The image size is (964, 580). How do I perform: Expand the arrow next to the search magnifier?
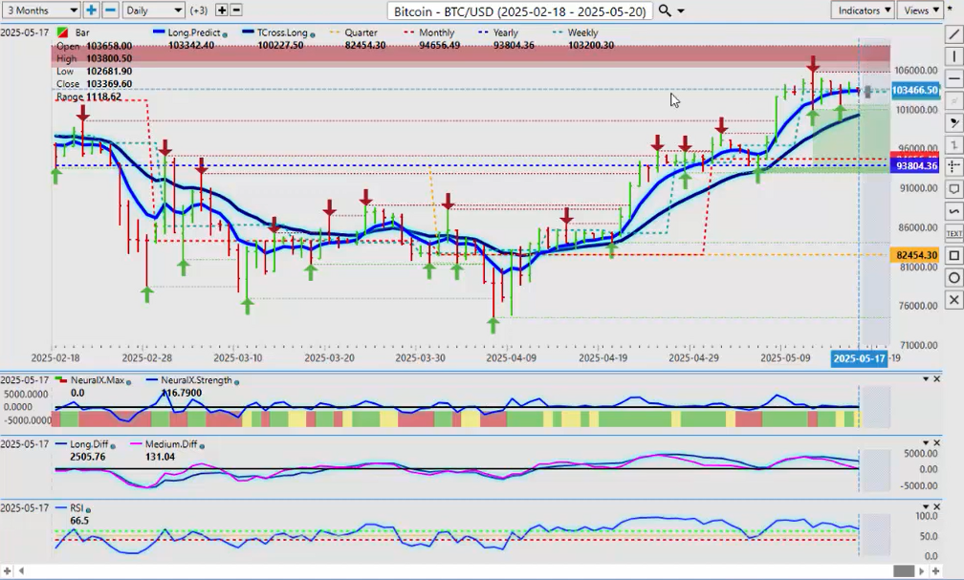coord(681,11)
